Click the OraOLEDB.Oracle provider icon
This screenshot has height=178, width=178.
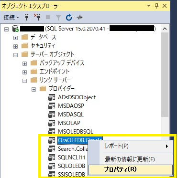pos(52,140)
